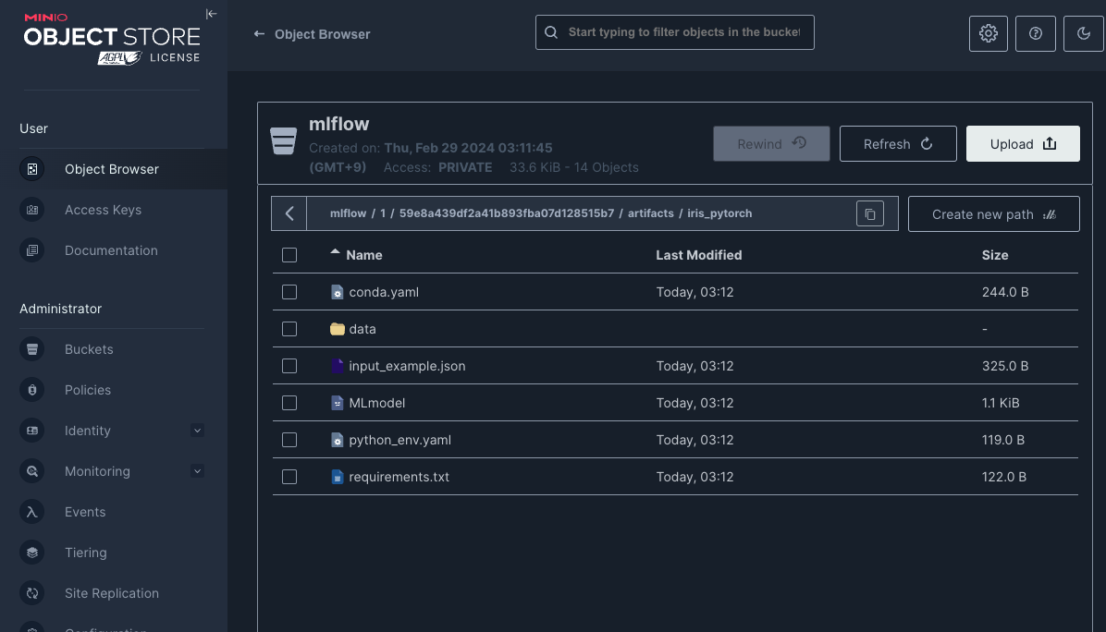Click the Tiering layers icon

pos(32,553)
